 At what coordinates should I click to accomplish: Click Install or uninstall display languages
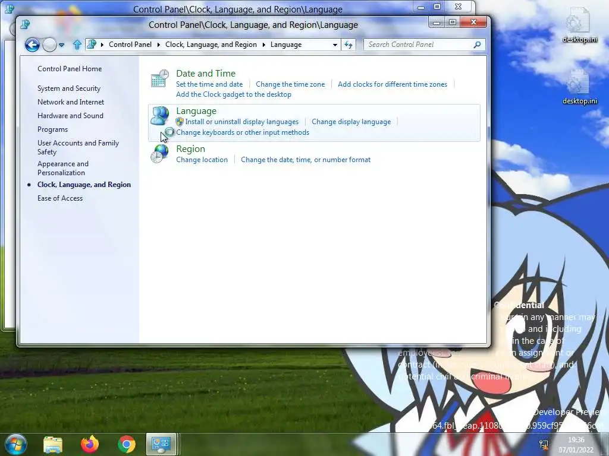(x=242, y=122)
